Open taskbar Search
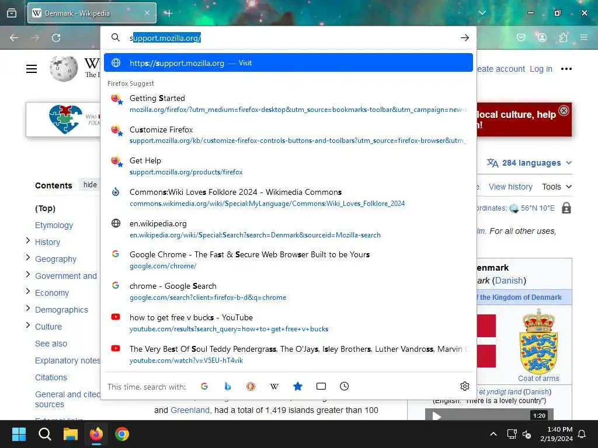Screen dimensions: 598x448 [44, 434]
